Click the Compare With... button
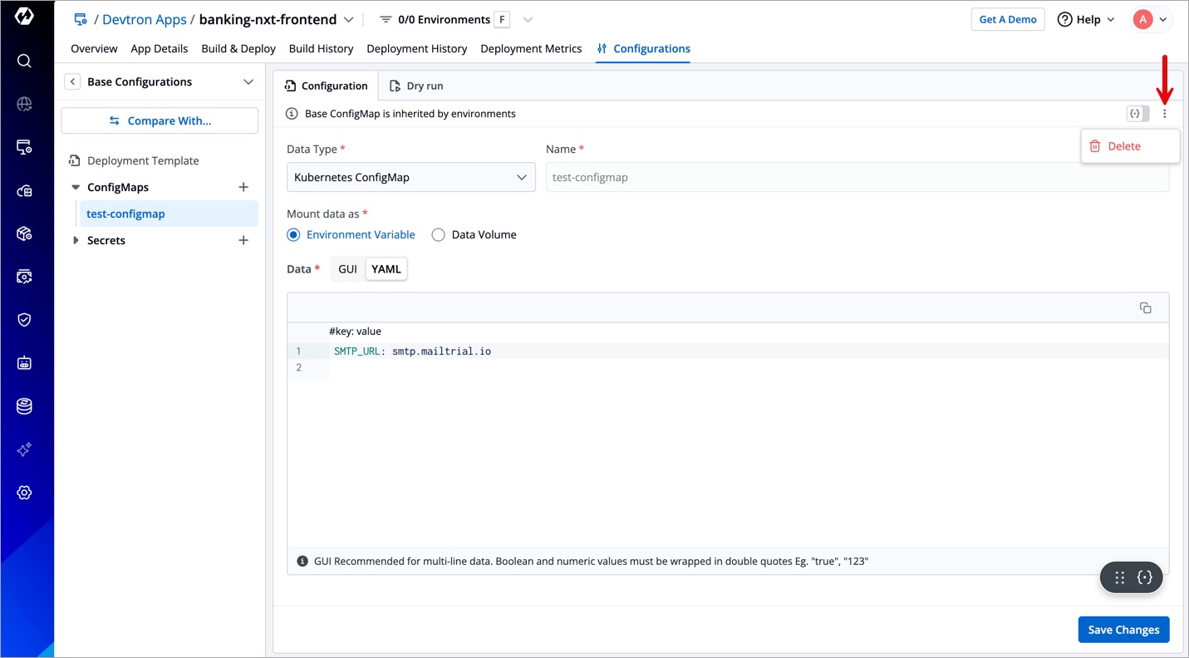The height and width of the screenshot is (658, 1189). tap(160, 120)
